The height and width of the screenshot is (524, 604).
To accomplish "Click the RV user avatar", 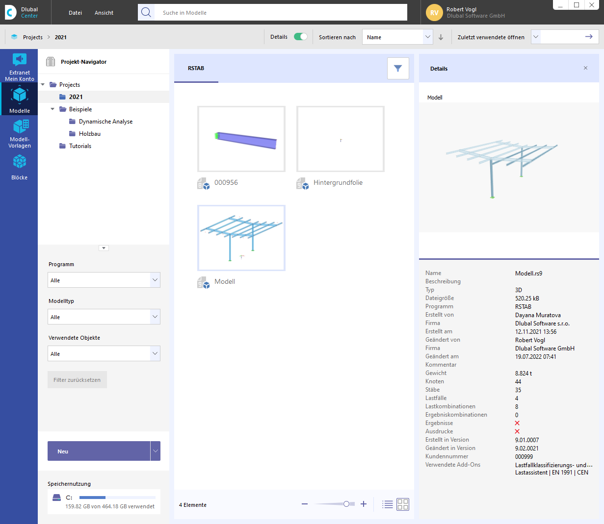I will (434, 13).
